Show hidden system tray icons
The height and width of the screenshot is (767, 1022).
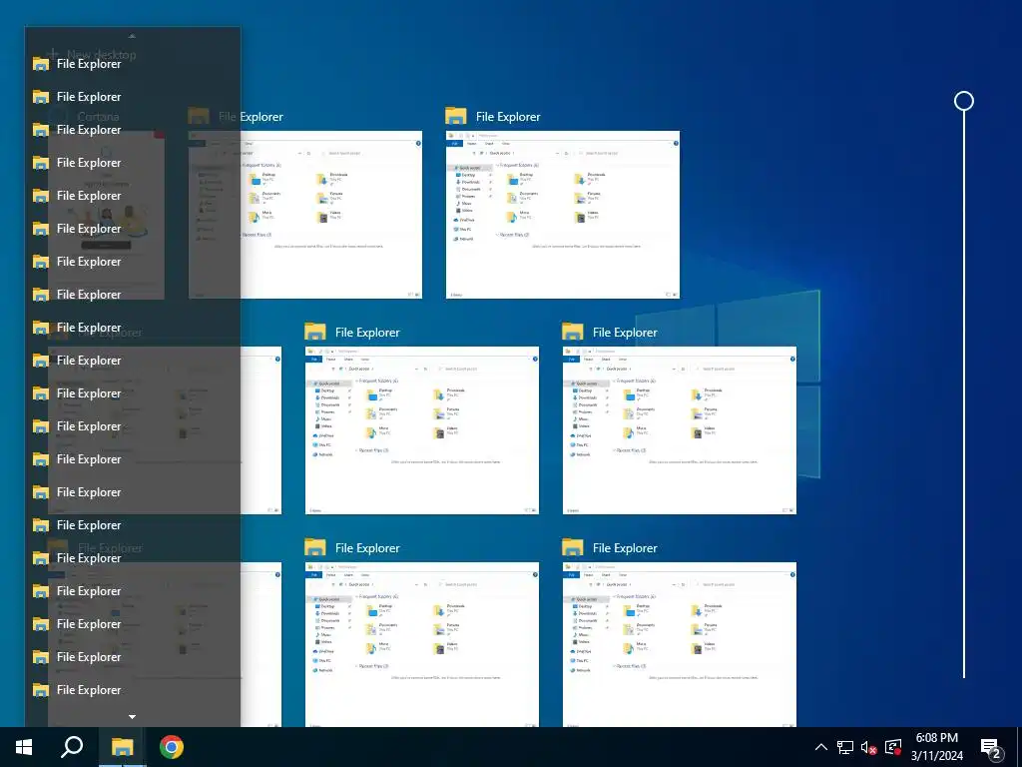(x=821, y=747)
